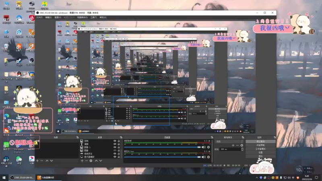The height and width of the screenshot is (181, 322).
Task: Add a new scene with the plus icon
Action: (37, 160)
